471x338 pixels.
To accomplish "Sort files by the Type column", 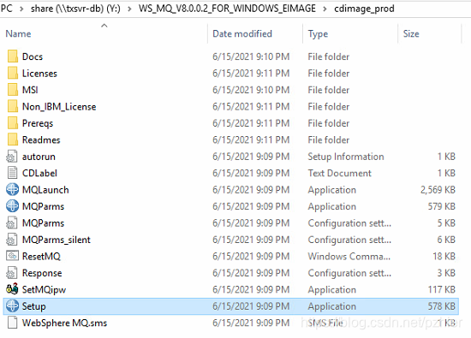I will point(318,33).
